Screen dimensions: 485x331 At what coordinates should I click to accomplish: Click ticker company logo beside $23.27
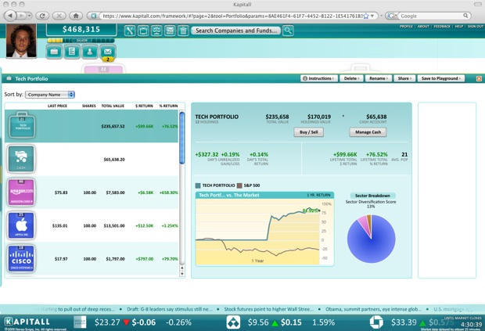pos(80,322)
